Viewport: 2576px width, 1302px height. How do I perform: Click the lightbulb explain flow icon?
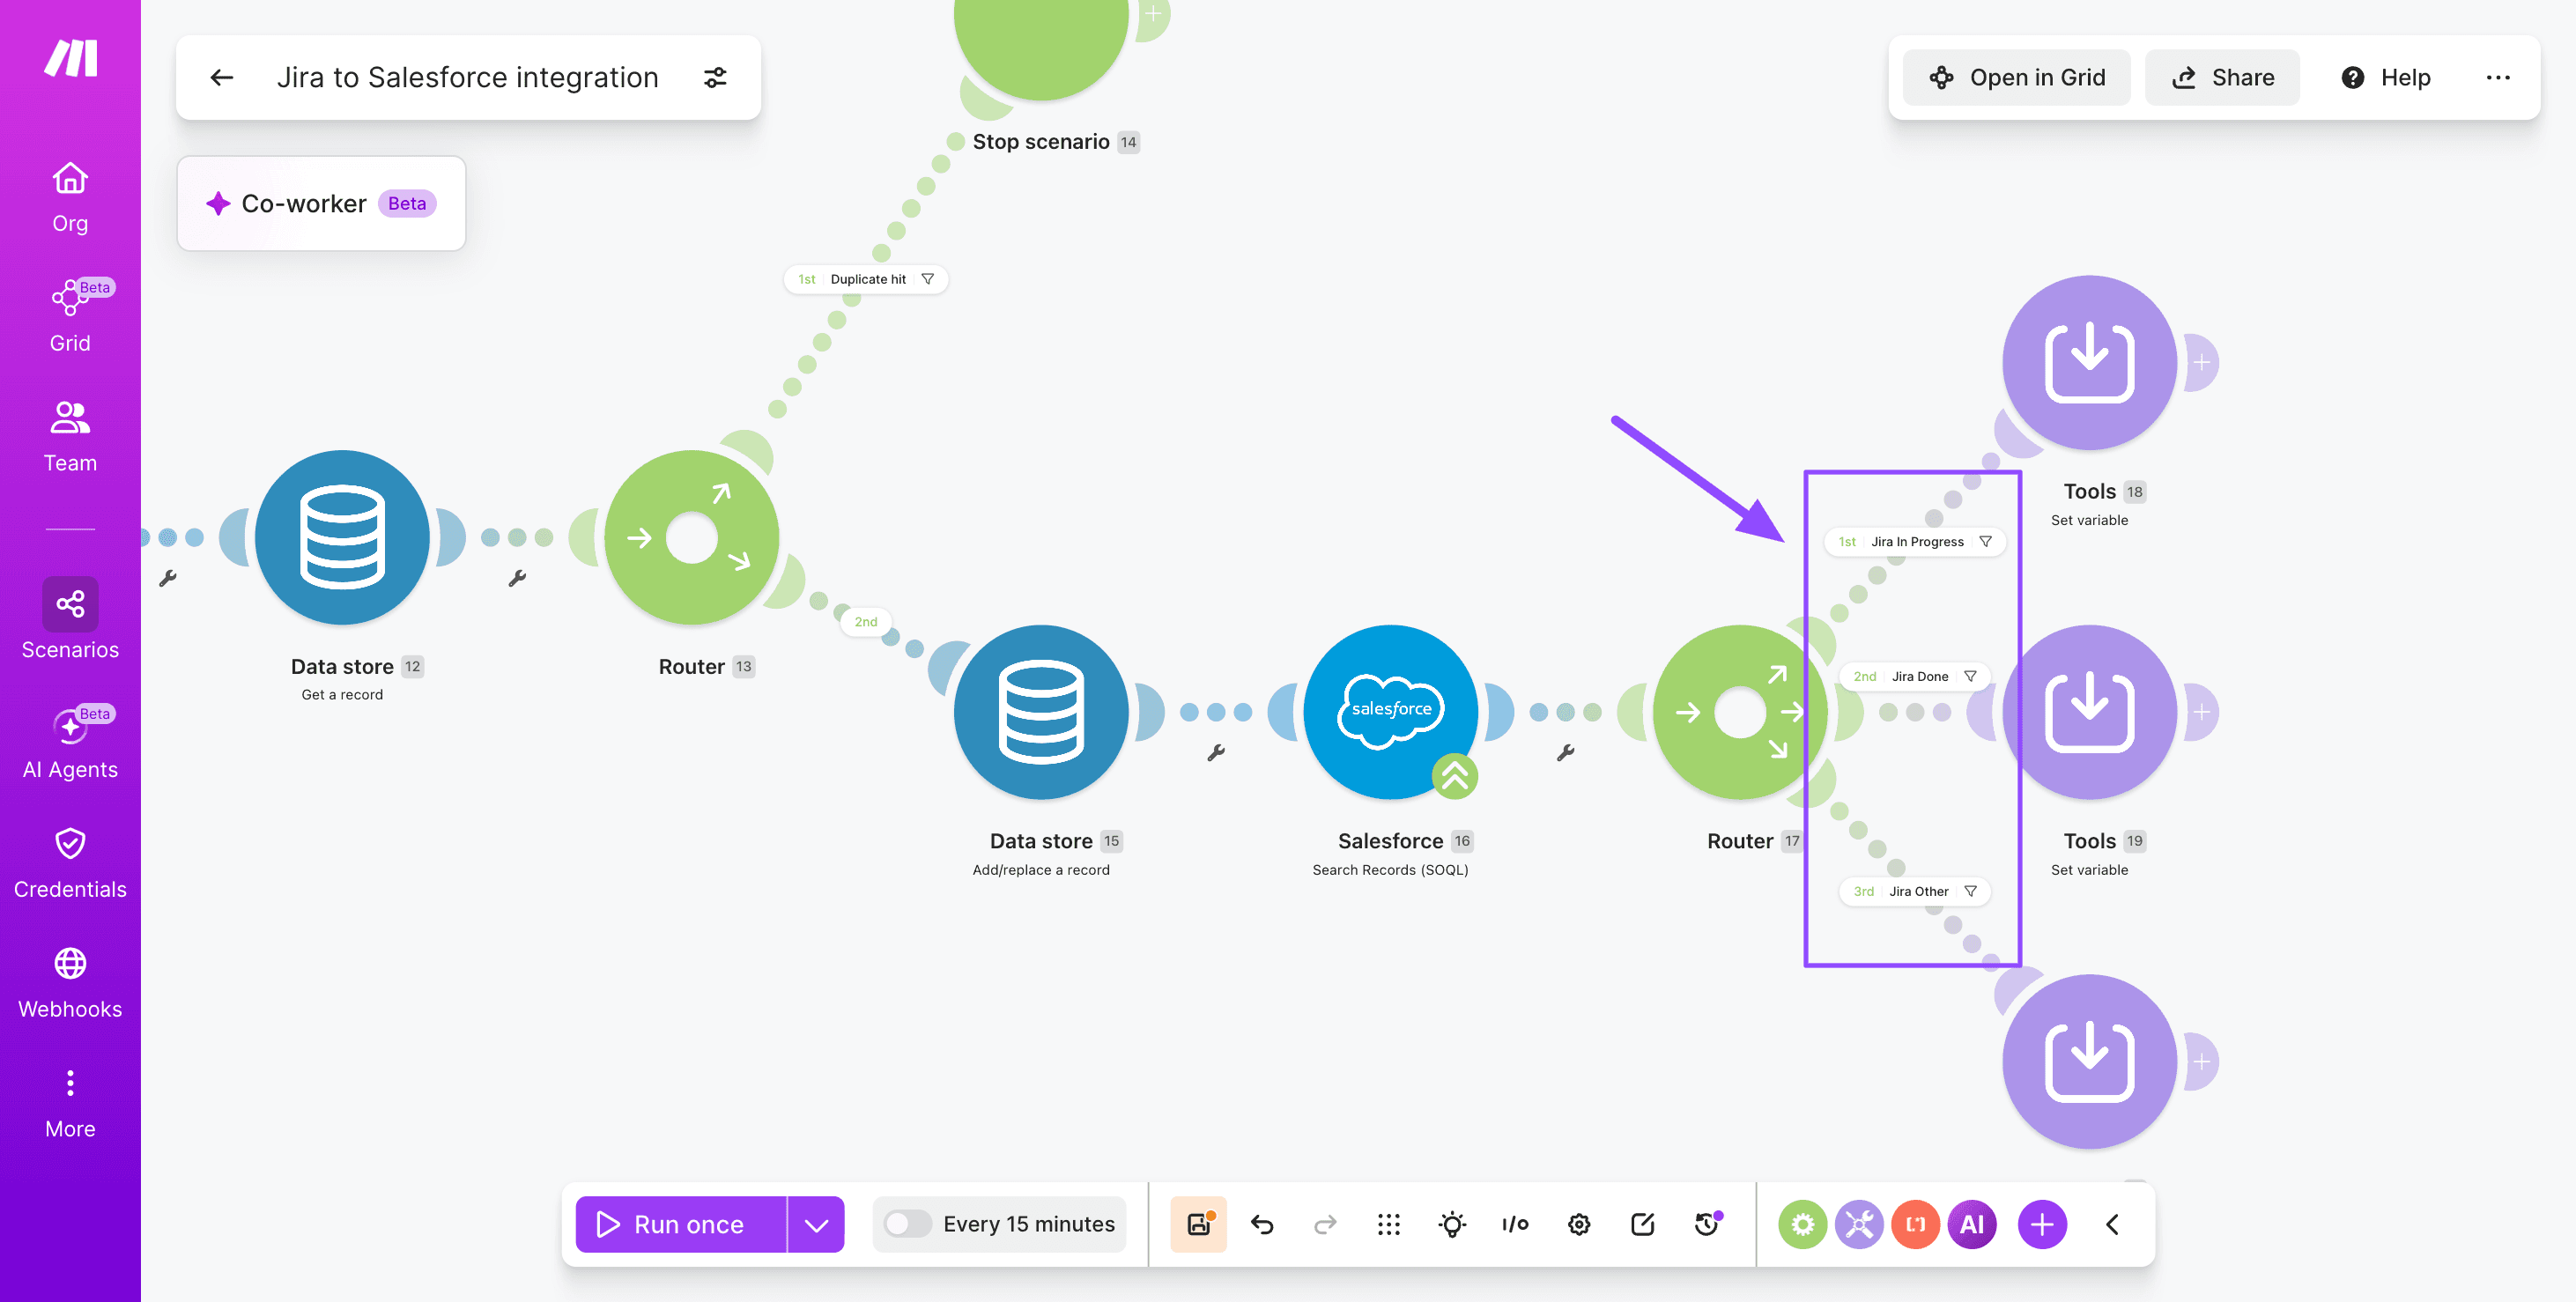[x=1452, y=1224]
